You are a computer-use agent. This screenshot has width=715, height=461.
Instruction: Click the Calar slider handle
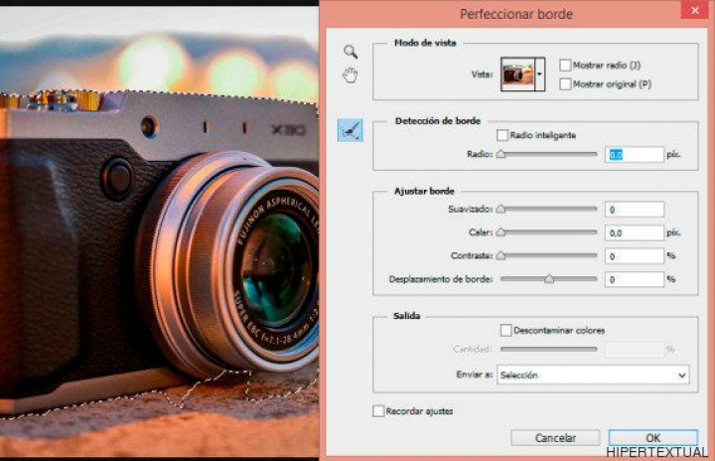[x=500, y=232]
